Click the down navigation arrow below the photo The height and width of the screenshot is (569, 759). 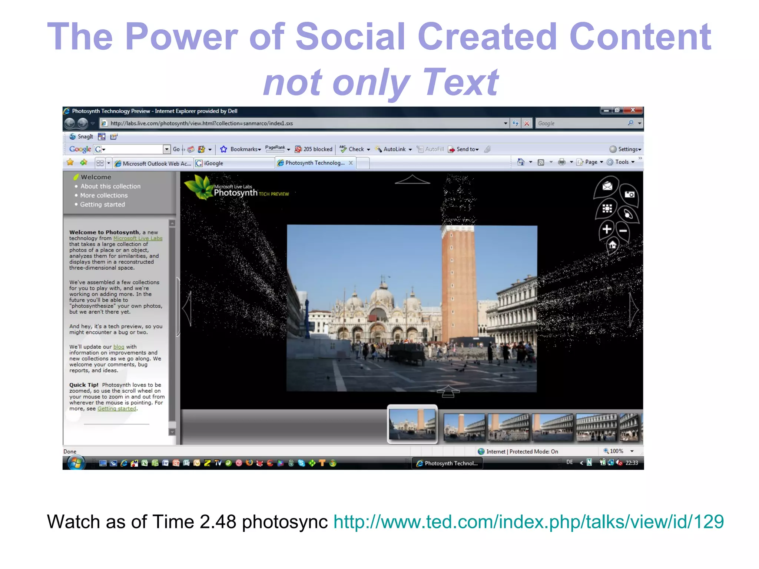[448, 392]
